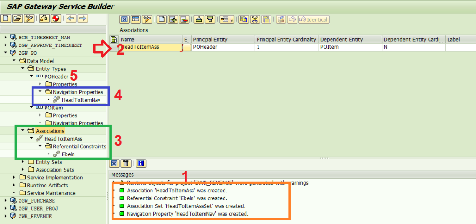Viewport: 476px width, 224px height.
Task: Go forward with the right arrow icon
Action: [x=83, y=19]
